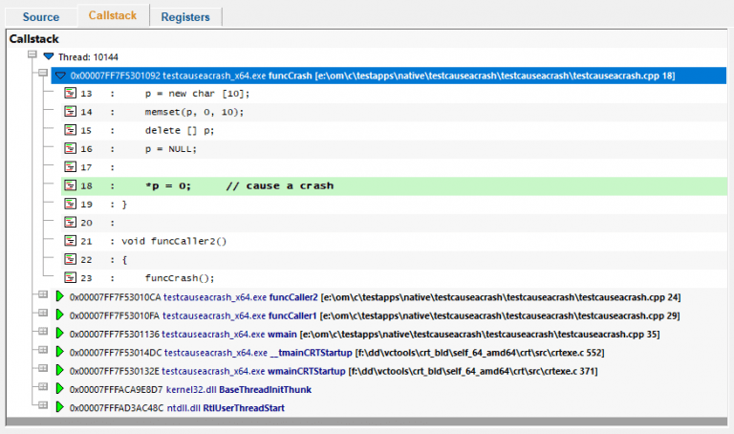This screenshot has height=434, width=734.
Task: Click the green arrow for RtlUserThreadStart
Action: pyautogui.click(x=60, y=407)
